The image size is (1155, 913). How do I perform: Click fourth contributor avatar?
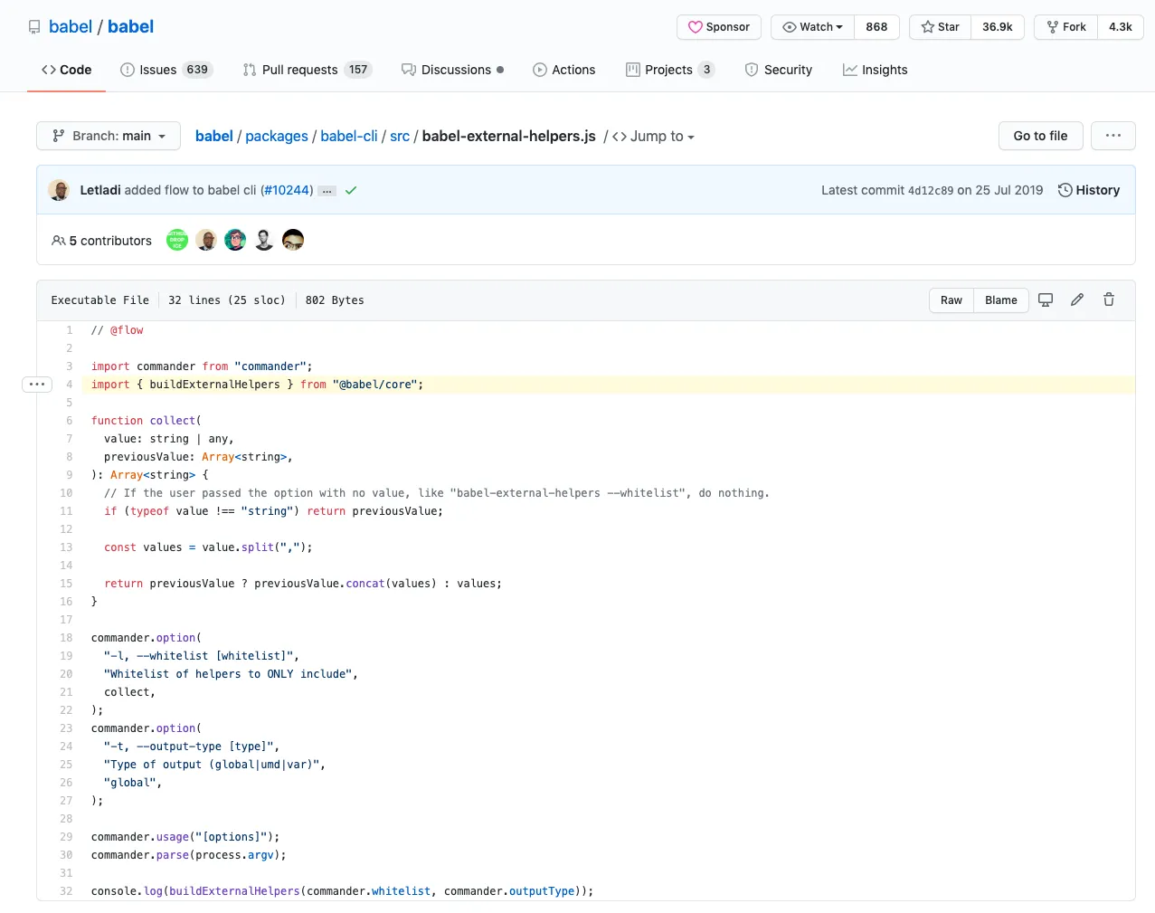pyautogui.click(x=264, y=240)
